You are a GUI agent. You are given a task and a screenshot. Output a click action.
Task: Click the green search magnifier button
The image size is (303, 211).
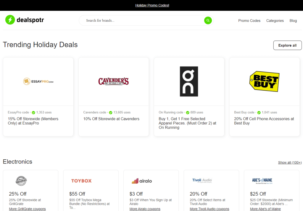tap(208, 20)
